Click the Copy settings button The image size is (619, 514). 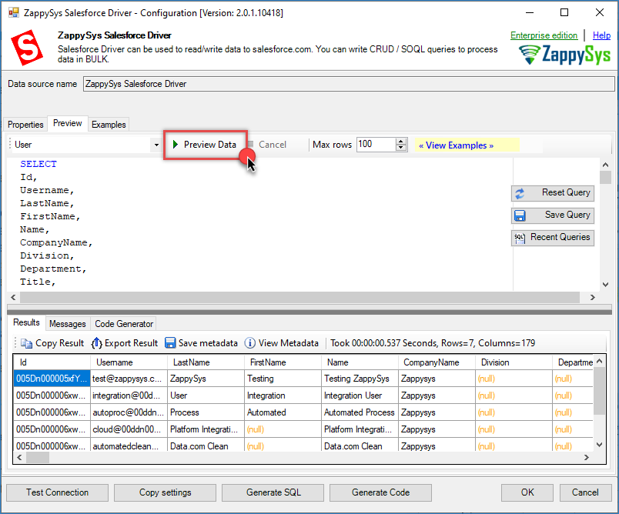click(x=165, y=492)
